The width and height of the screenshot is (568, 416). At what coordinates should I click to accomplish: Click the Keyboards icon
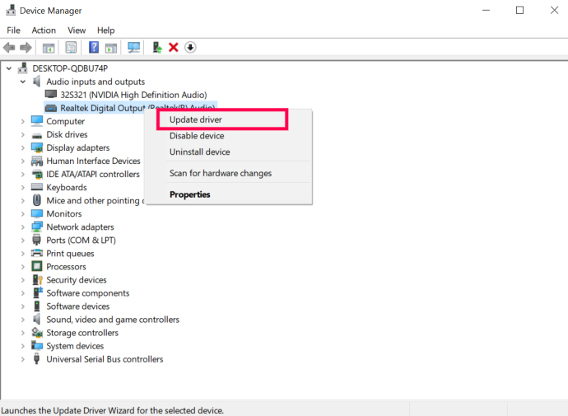[37, 187]
